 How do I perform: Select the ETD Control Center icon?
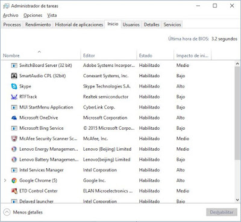tap(14, 191)
